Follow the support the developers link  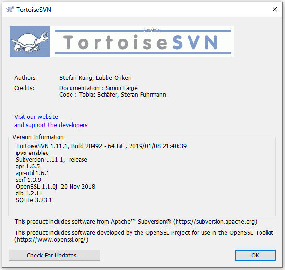point(51,125)
